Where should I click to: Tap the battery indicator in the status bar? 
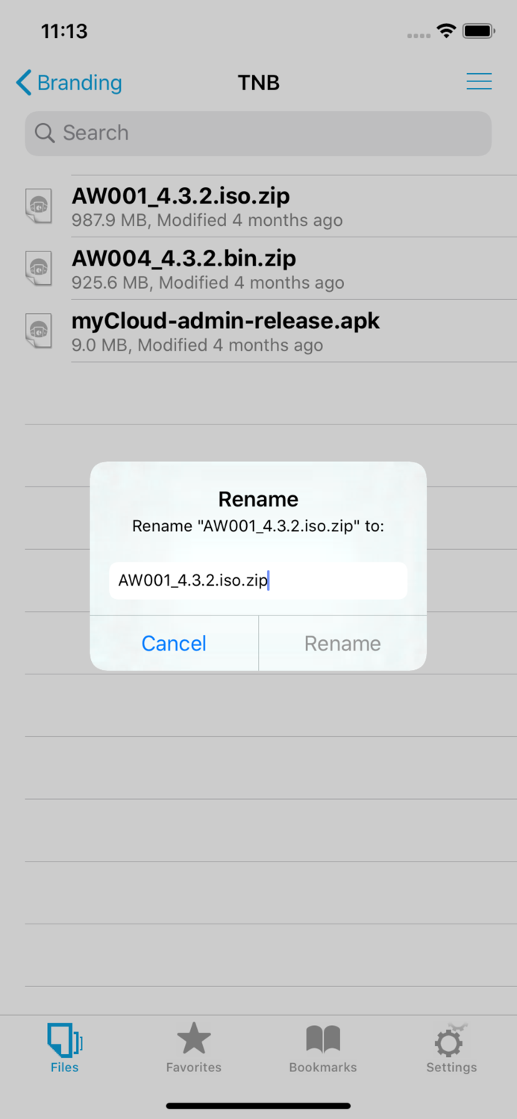[x=478, y=31]
